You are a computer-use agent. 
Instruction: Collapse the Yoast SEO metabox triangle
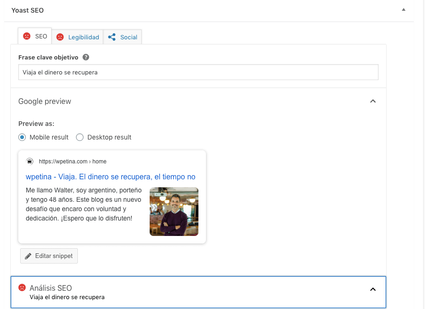coord(403,10)
